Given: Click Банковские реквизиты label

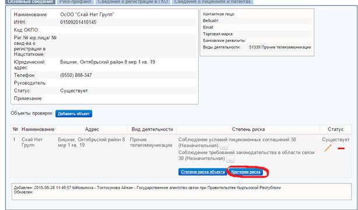Looking at the screenshot, I should point(224,40).
